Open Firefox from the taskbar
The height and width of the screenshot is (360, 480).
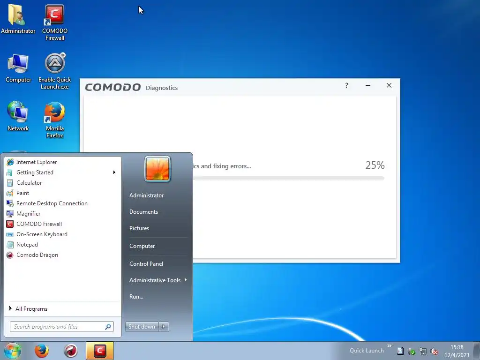(42, 351)
